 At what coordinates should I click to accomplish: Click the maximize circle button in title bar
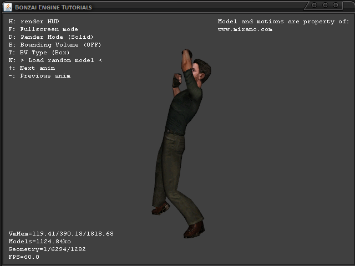tap(325, 5)
